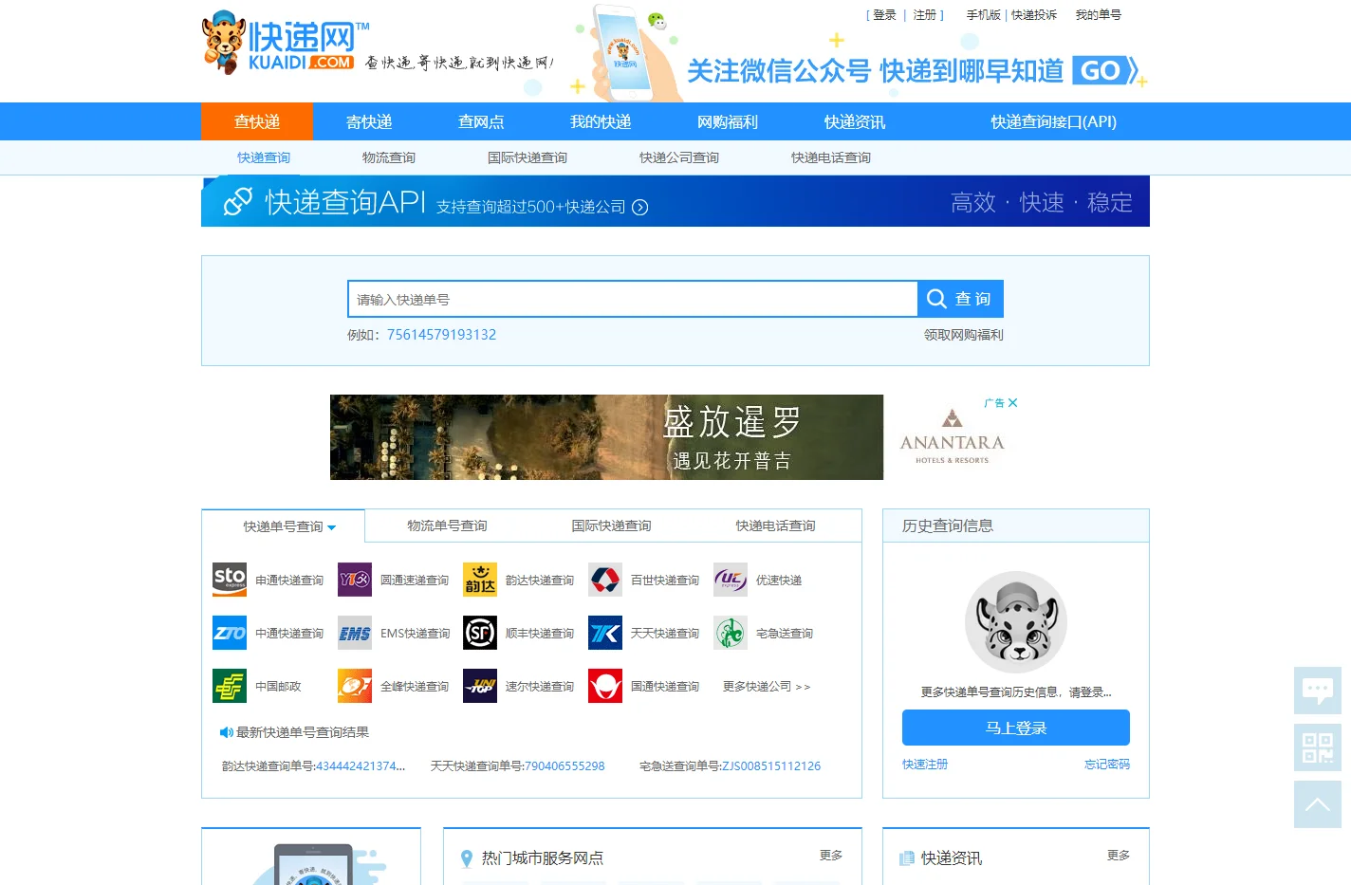Switch to the 快递电话查询 panel tab
The height and width of the screenshot is (885, 1351).
(x=775, y=525)
